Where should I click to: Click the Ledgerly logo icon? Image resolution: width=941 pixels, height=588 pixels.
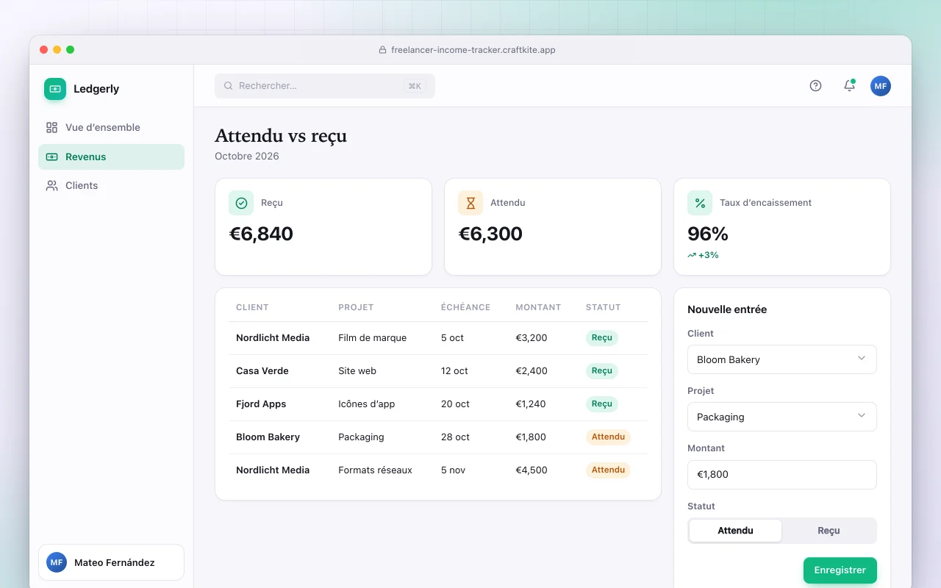coord(55,89)
